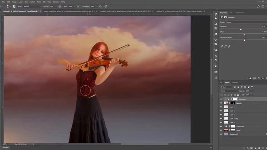
Task: Toggle adjustment visibility eye in Properties footer
Action: pyautogui.click(x=262, y=78)
